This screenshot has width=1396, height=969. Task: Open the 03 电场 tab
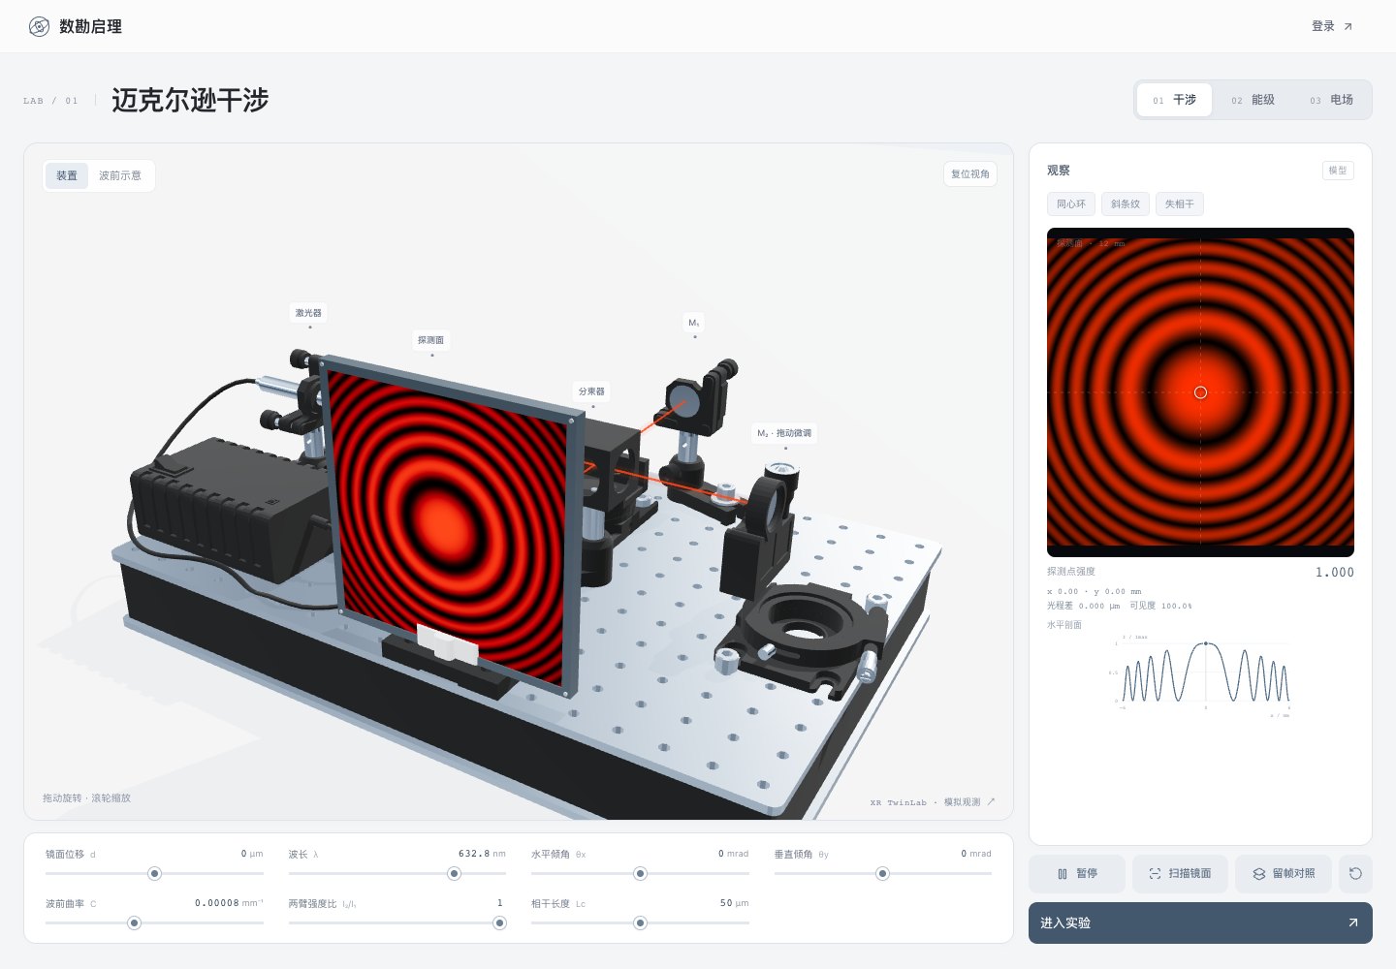[1331, 100]
